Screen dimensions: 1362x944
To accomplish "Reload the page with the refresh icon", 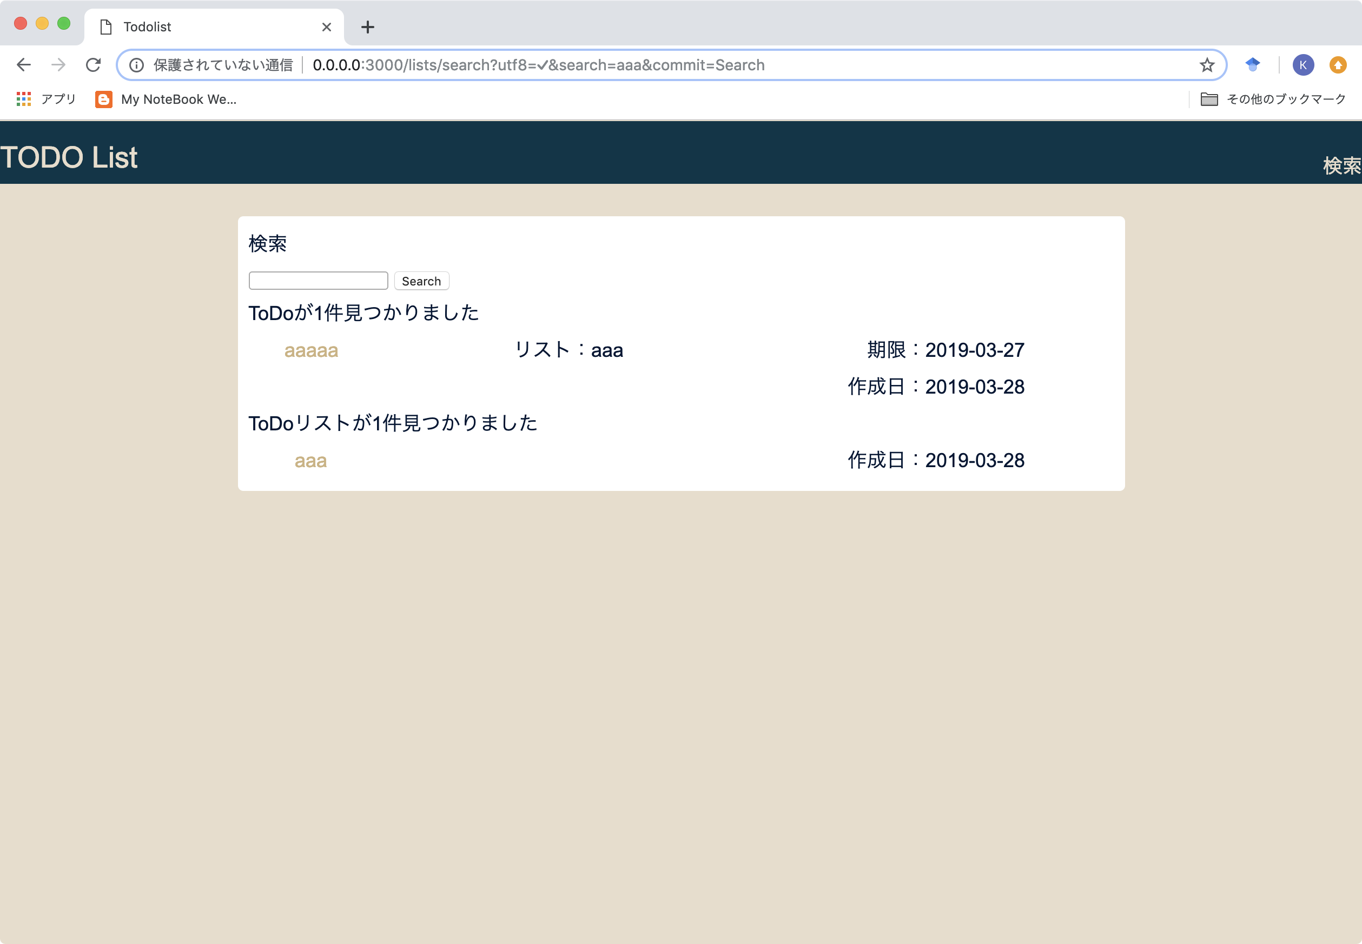I will pos(93,65).
